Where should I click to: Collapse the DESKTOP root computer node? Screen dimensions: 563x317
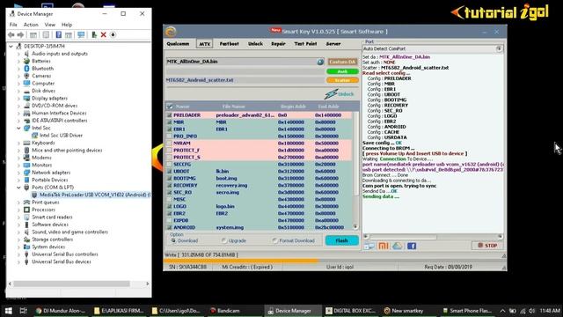pyautogui.click(x=11, y=46)
